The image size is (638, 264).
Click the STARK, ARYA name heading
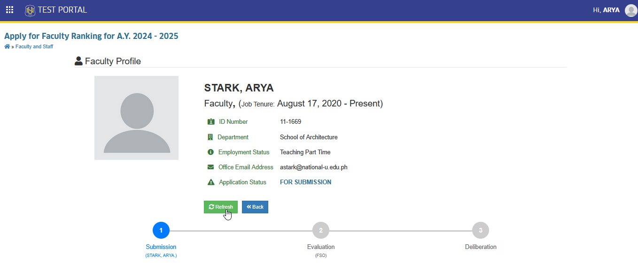239,88
